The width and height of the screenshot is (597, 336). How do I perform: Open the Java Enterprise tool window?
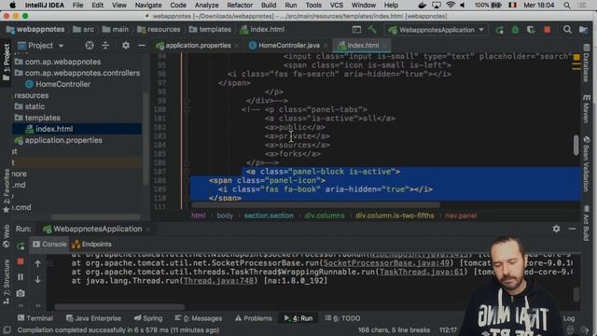(x=93, y=318)
